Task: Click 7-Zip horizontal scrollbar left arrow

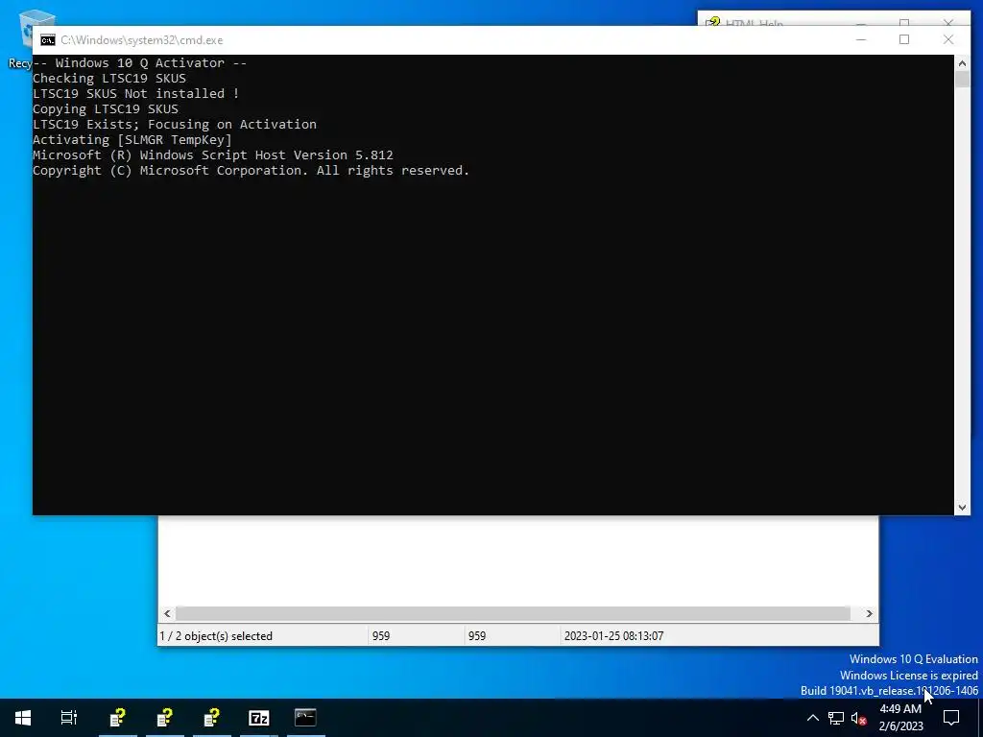Action: [167, 613]
